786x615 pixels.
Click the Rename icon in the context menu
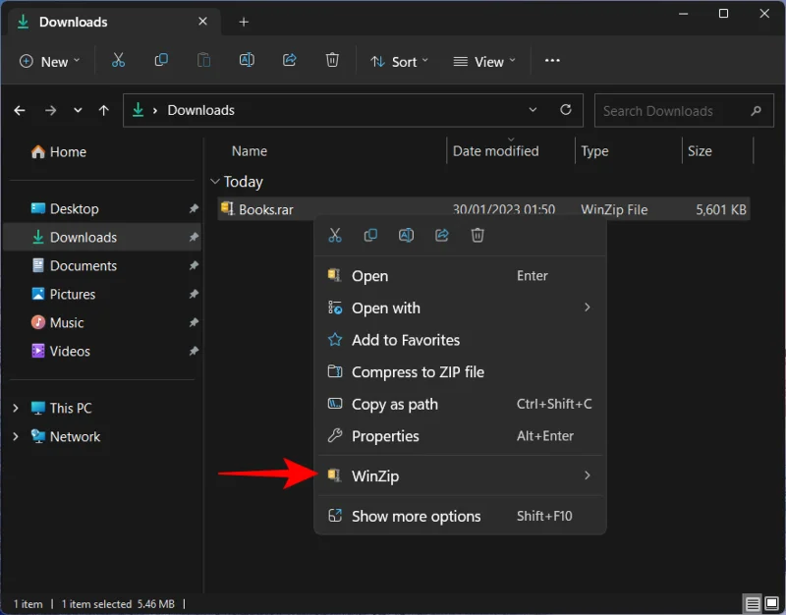[x=406, y=235]
